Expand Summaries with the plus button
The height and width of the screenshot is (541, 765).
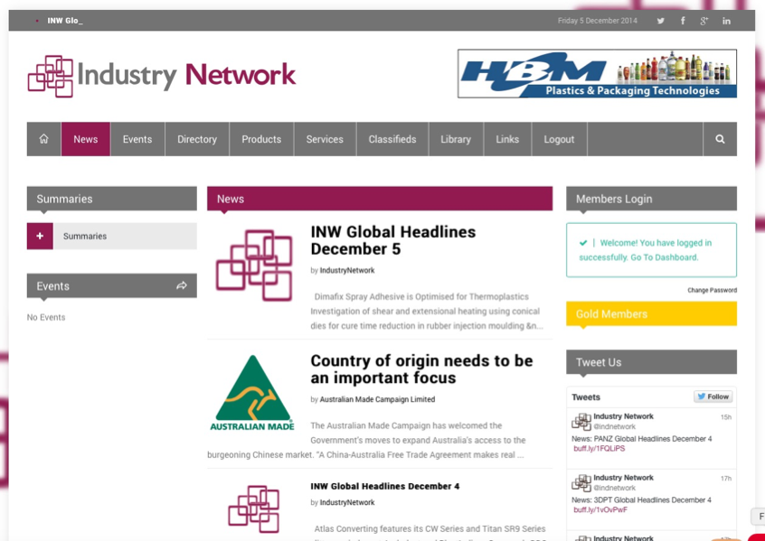tap(40, 236)
